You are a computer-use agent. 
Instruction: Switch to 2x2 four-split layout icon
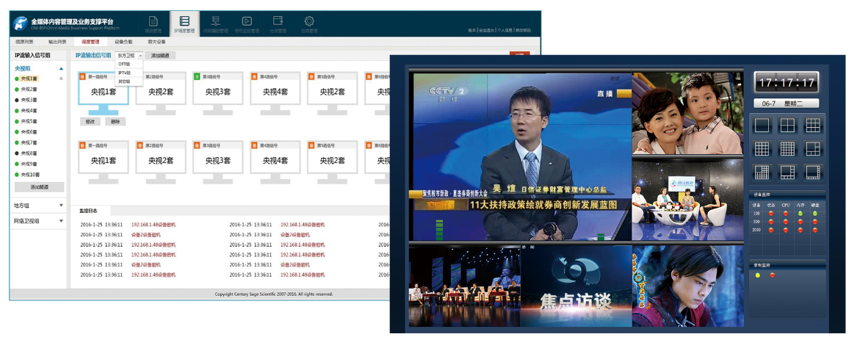tap(787, 126)
